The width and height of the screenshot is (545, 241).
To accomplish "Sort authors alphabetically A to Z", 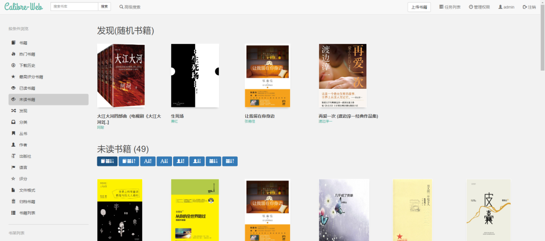I will click(x=181, y=161).
